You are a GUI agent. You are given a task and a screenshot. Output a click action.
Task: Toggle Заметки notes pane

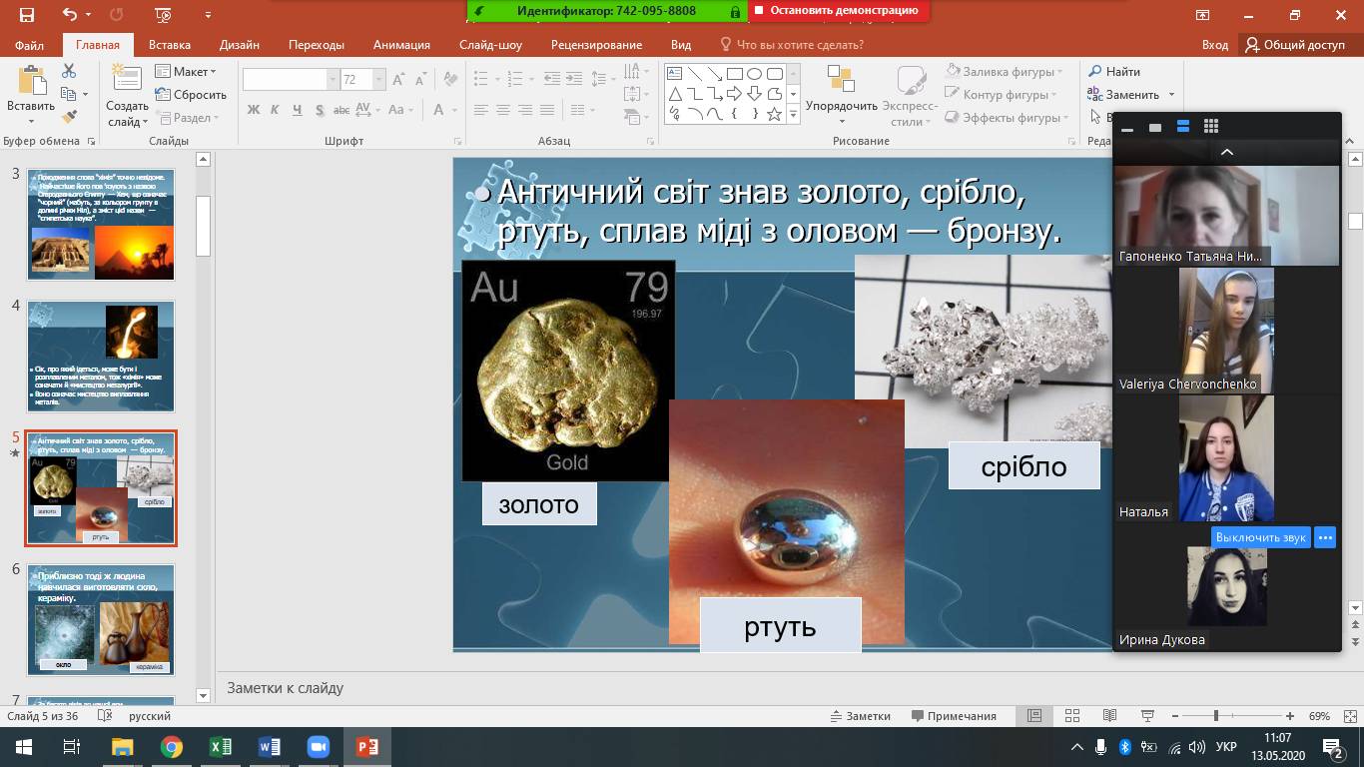coord(861,716)
